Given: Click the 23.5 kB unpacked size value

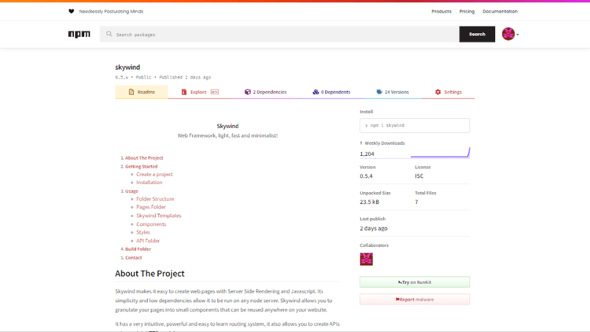Looking at the screenshot, I should [370, 201].
